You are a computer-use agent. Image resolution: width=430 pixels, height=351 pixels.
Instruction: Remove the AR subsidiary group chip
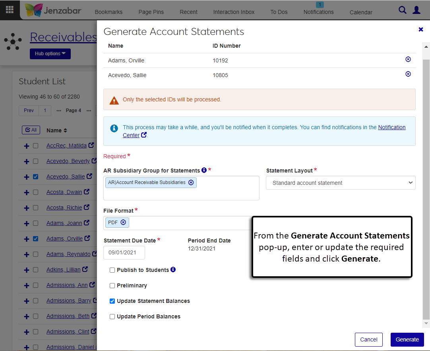click(191, 182)
